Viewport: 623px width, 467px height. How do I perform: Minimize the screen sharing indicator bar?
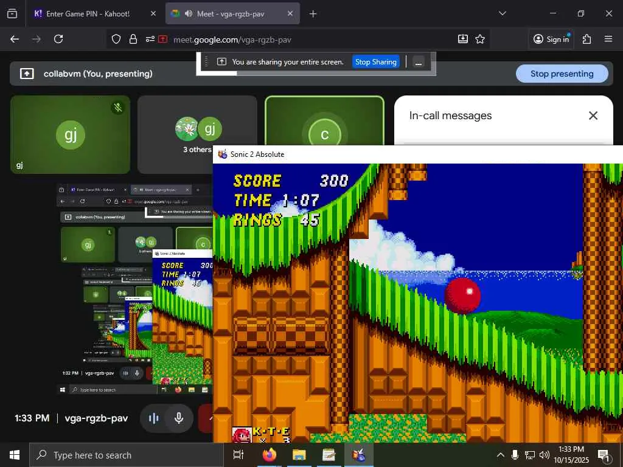[419, 63]
